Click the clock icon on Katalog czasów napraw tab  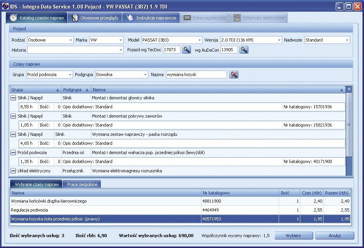click(x=14, y=17)
